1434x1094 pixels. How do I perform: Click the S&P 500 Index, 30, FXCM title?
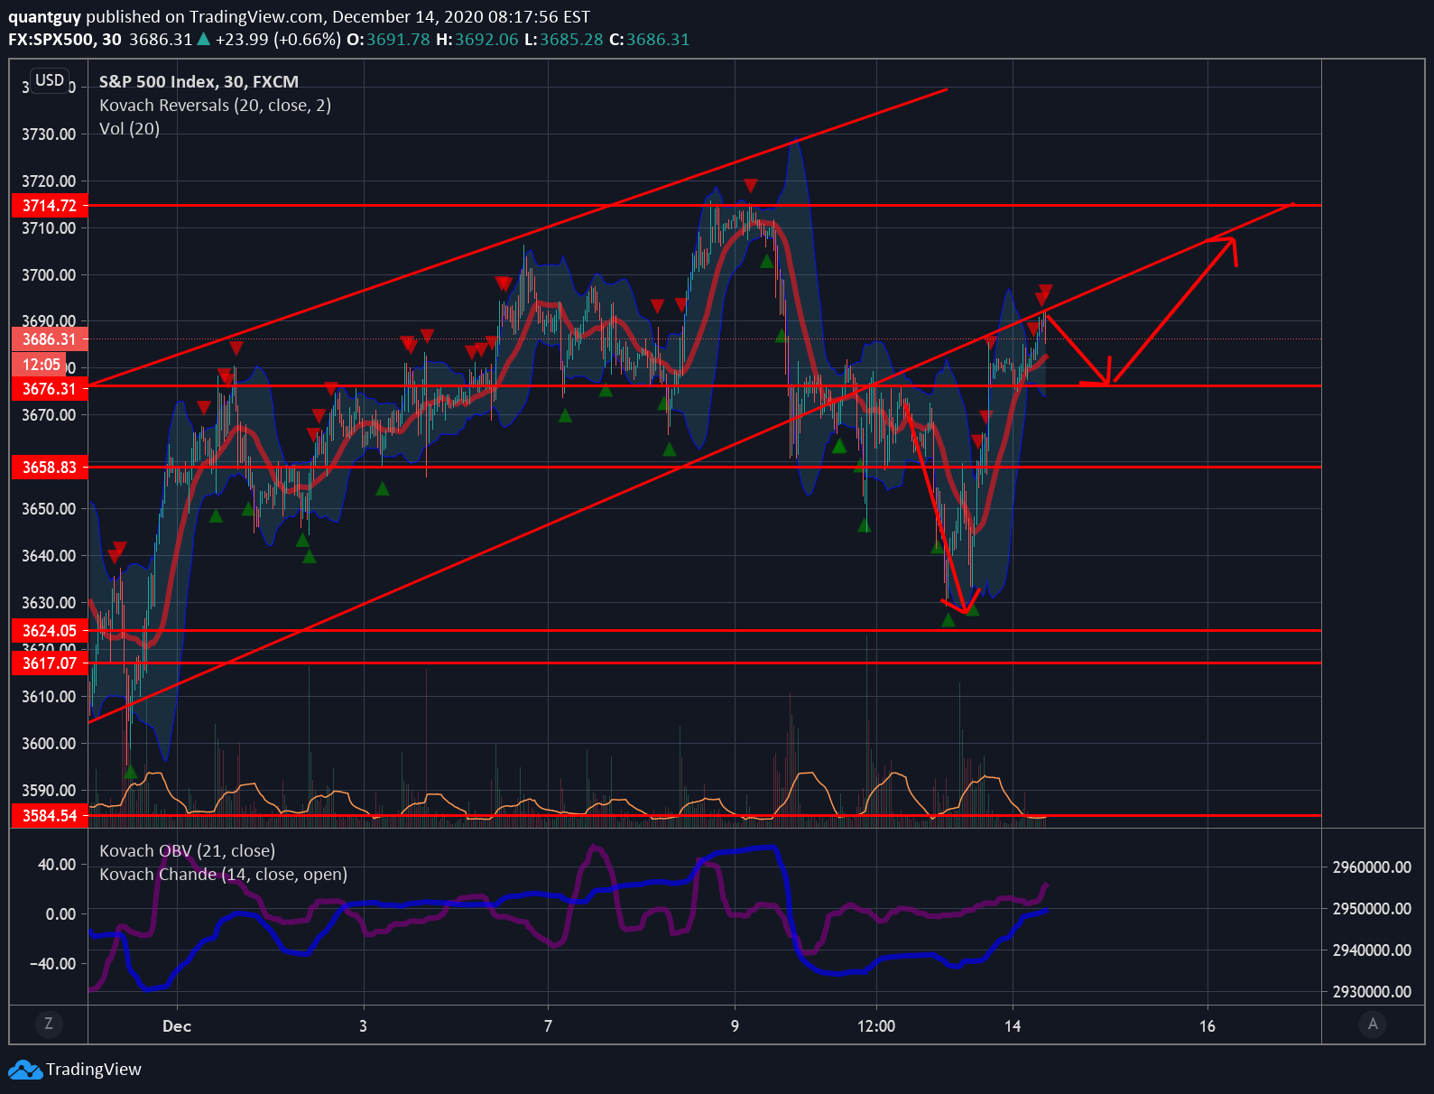[199, 82]
